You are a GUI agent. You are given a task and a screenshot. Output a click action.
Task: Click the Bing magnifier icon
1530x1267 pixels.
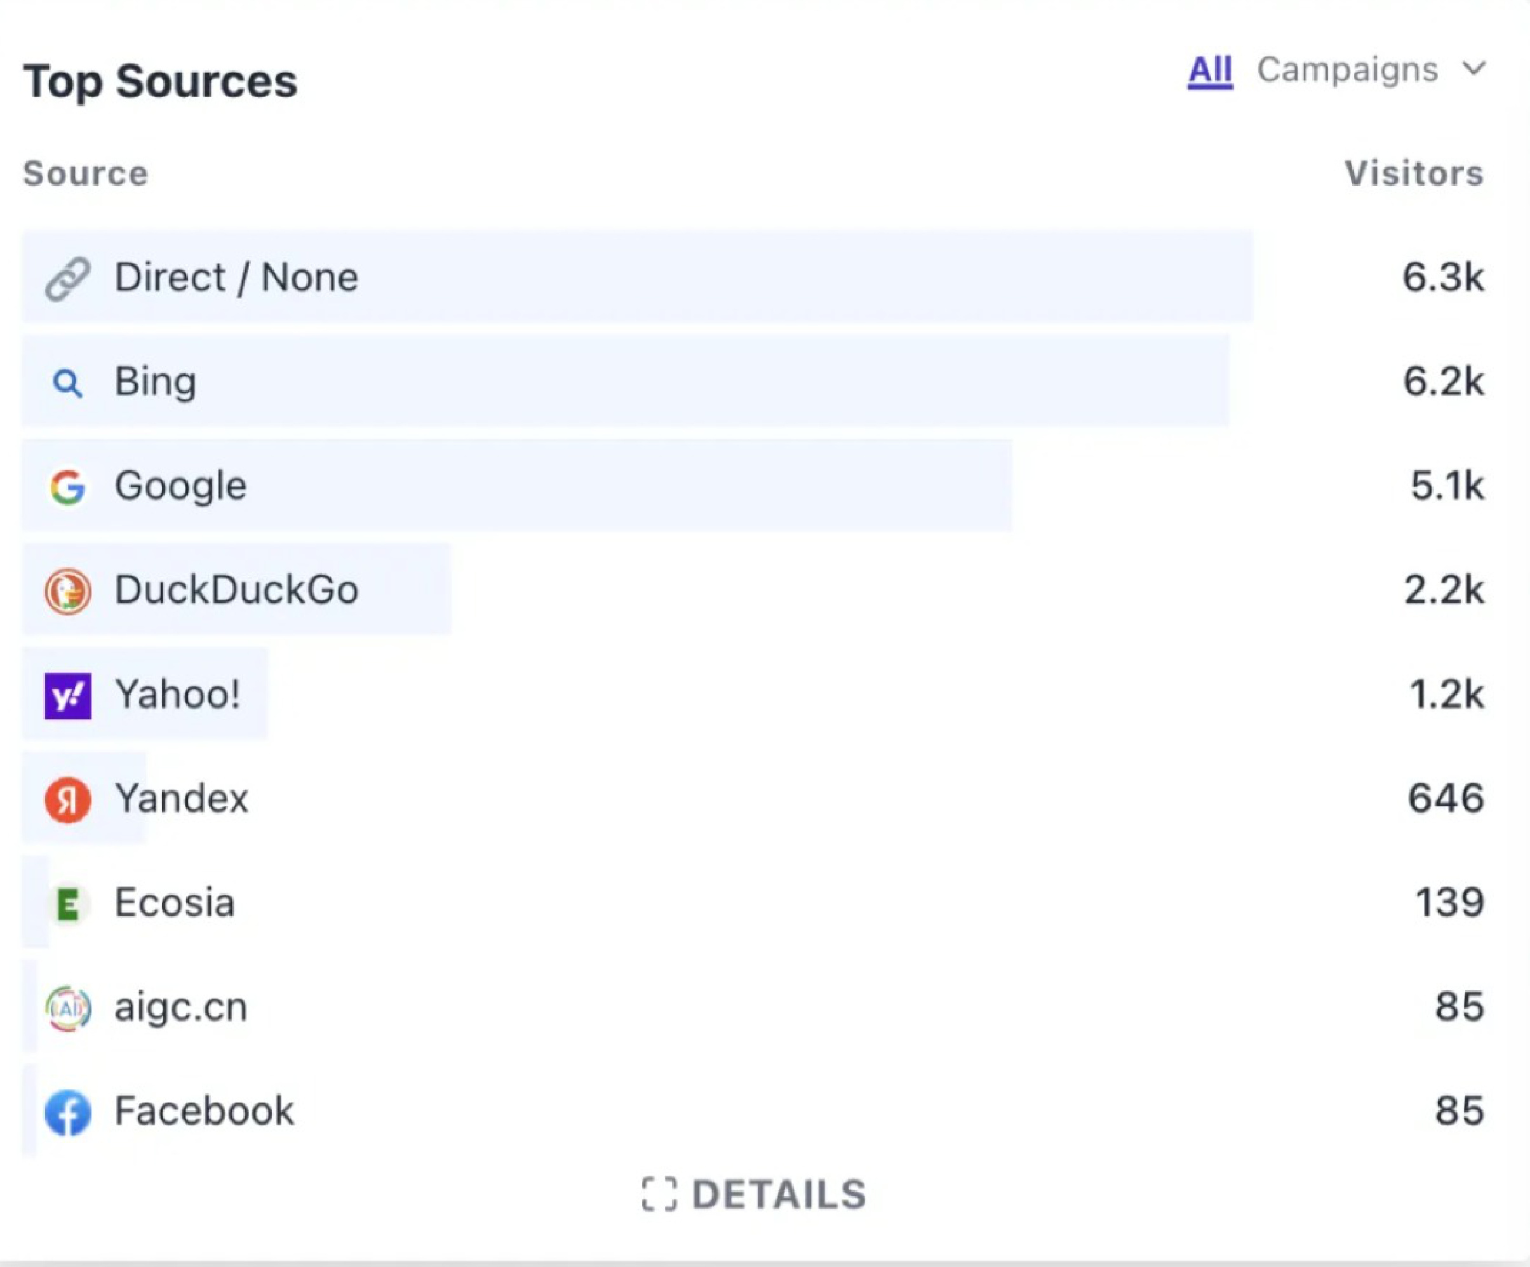pos(68,382)
